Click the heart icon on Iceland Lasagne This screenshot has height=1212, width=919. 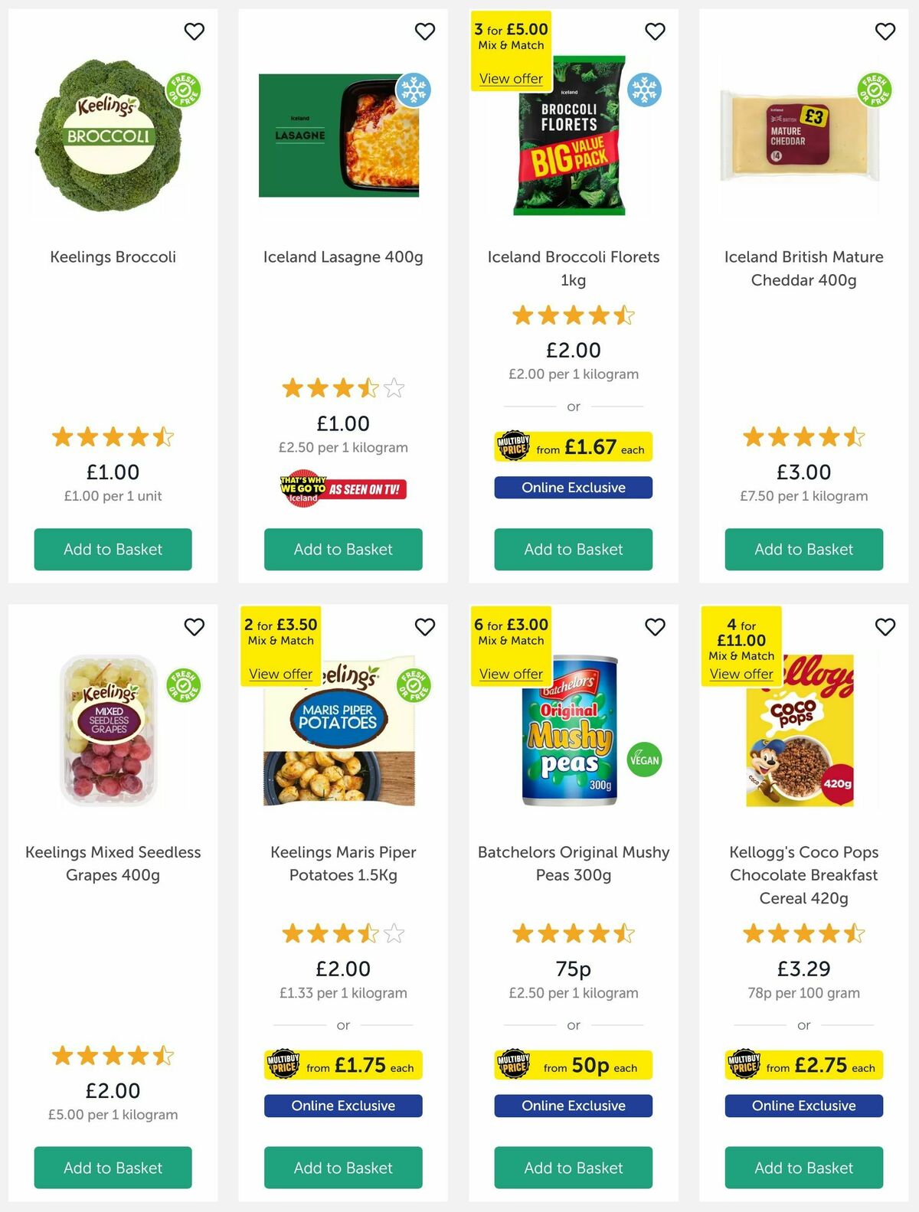(424, 31)
